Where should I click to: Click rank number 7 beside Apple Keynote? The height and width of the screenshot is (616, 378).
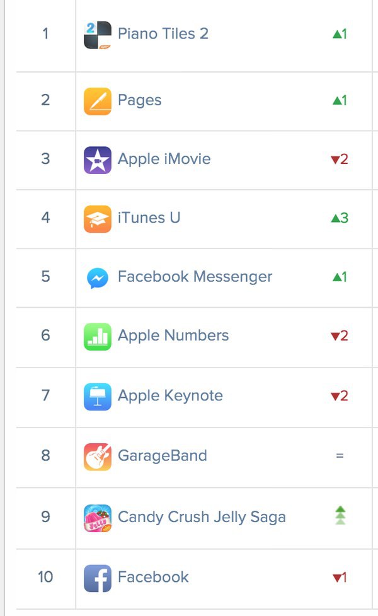45,396
